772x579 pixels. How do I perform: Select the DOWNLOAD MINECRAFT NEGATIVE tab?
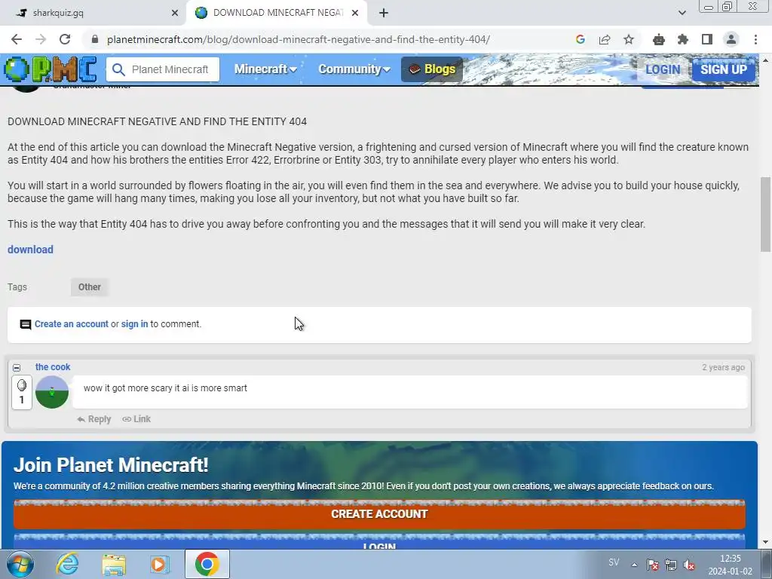277,13
